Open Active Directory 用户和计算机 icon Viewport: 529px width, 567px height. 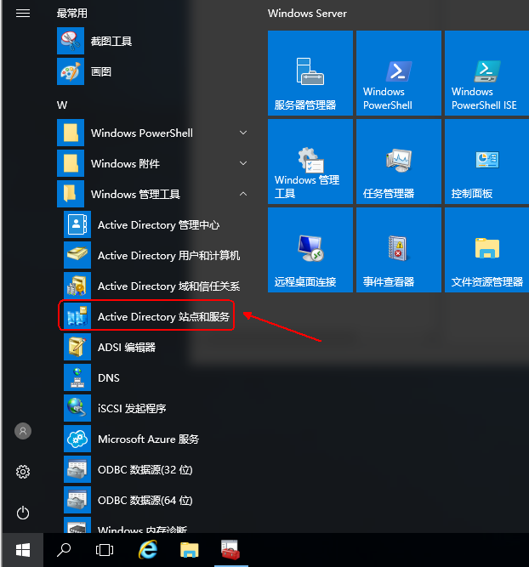pos(77,255)
